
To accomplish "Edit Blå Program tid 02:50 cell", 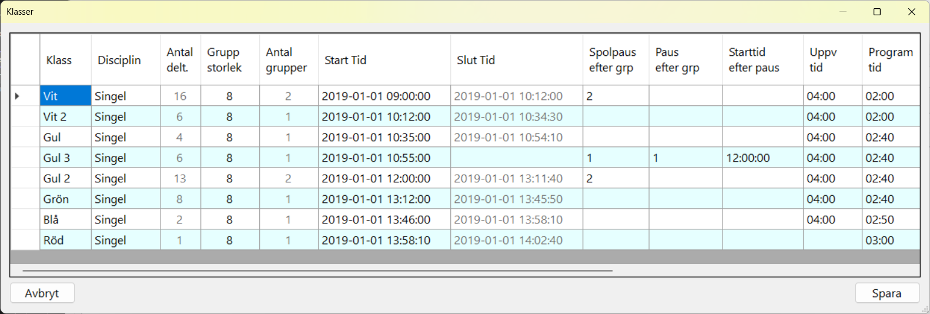I will coord(890,219).
